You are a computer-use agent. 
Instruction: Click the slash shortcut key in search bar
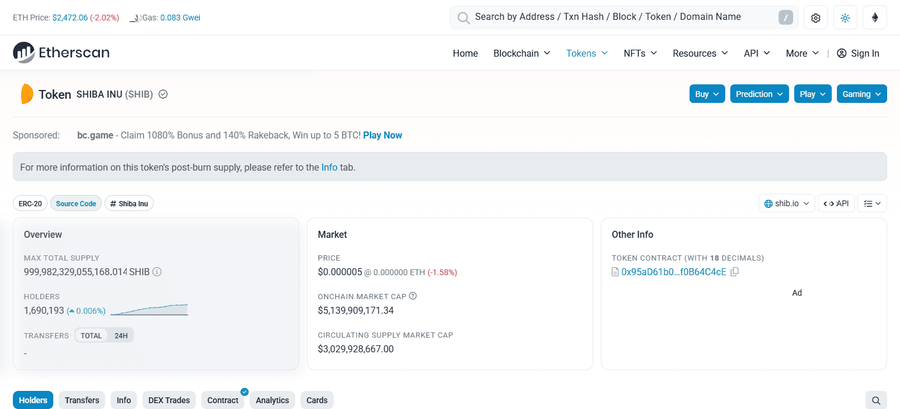pos(785,18)
